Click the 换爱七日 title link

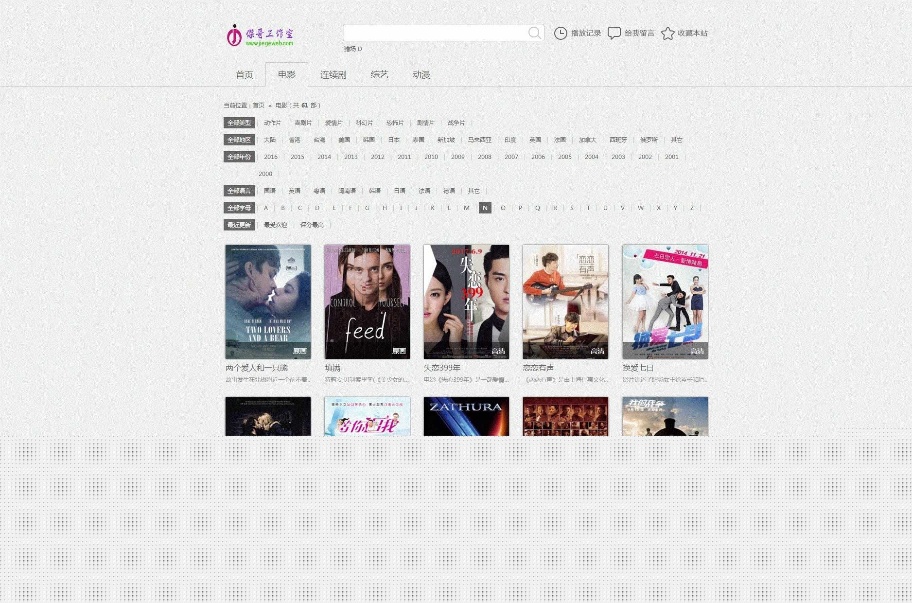point(638,368)
